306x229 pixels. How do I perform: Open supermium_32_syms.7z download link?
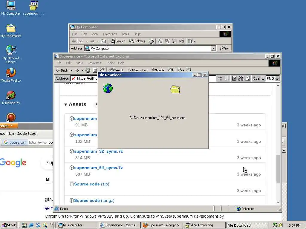(98, 151)
